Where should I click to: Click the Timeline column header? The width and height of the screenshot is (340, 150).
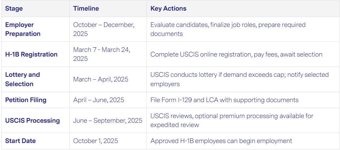click(x=86, y=9)
